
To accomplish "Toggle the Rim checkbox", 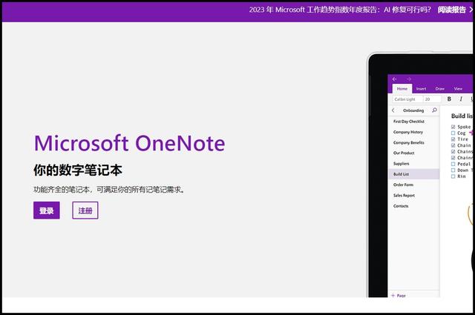I will click(x=453, y=176).
